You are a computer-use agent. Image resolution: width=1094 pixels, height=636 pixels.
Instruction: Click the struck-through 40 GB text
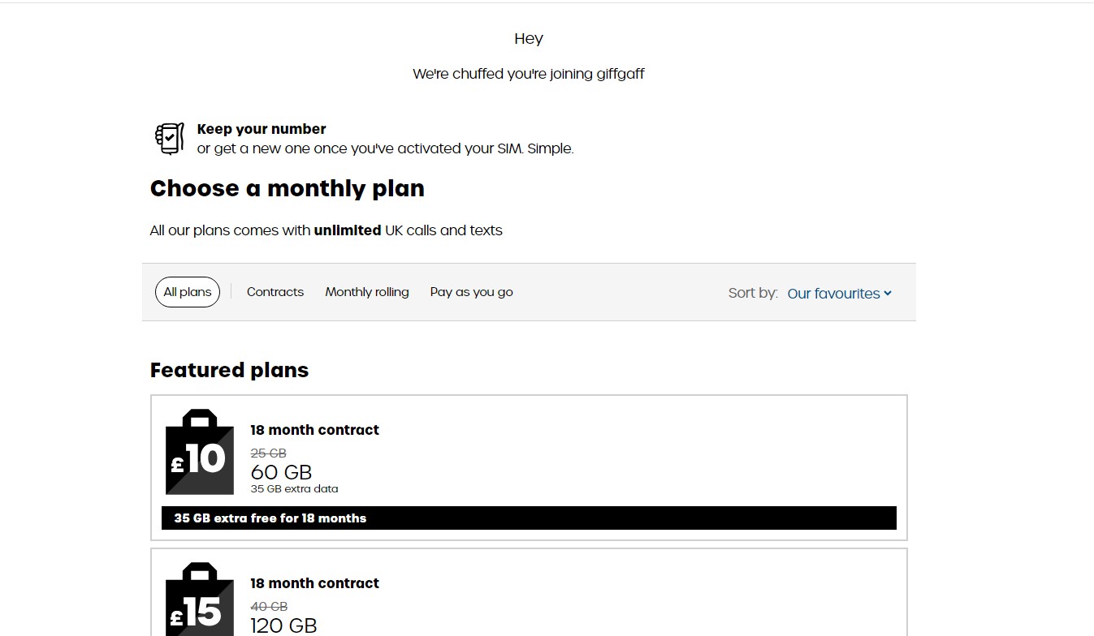click(x=269, y=607)
